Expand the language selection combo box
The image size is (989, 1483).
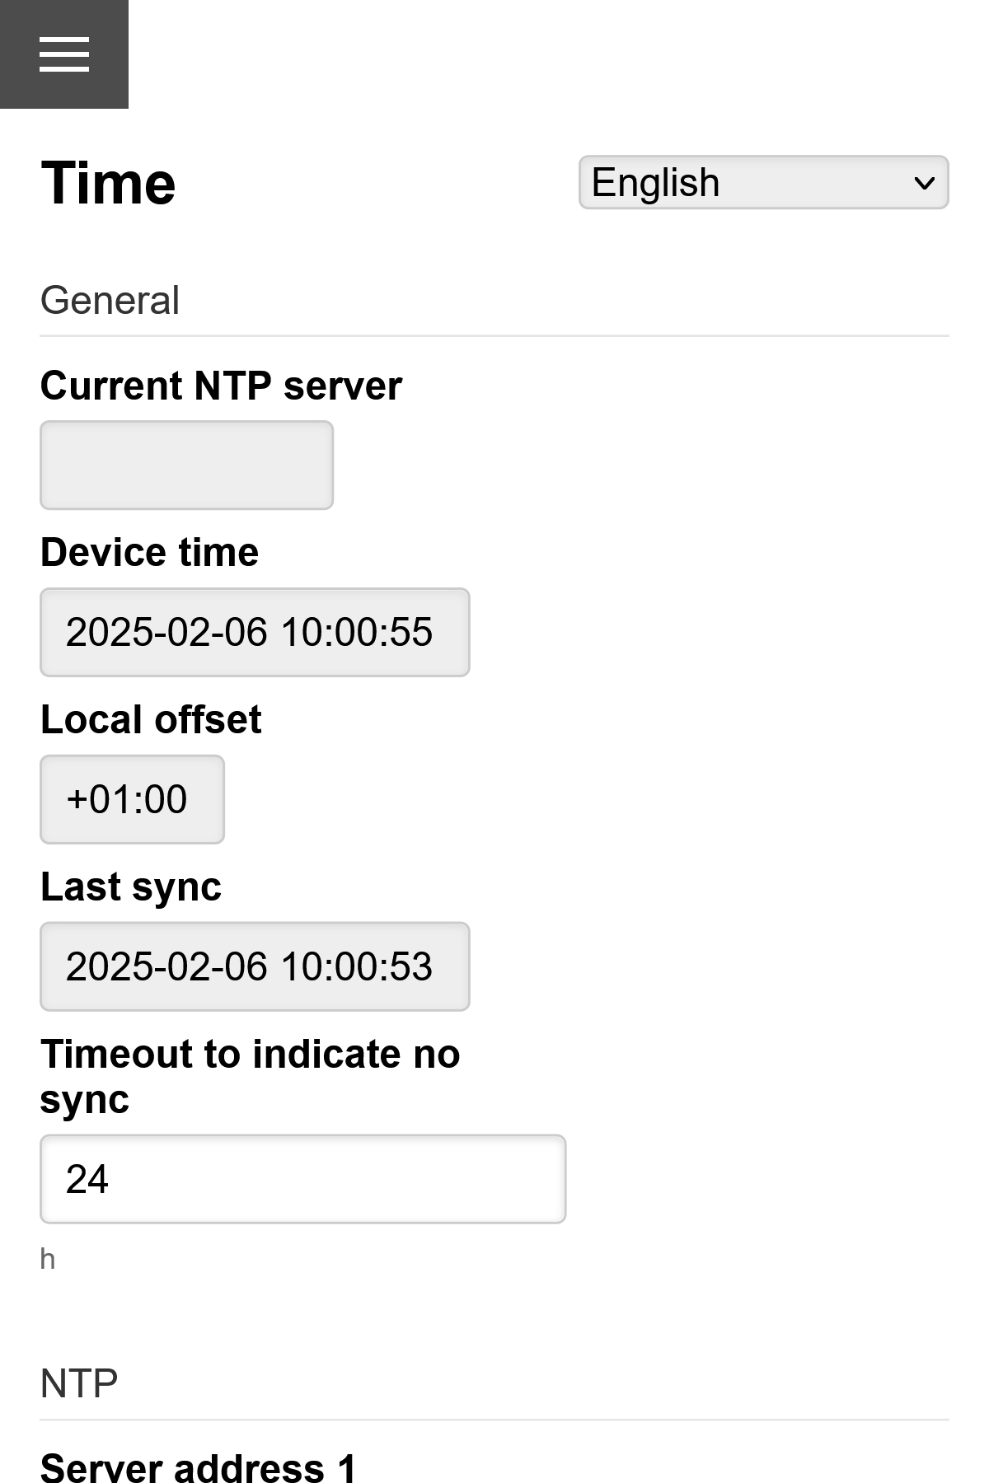pos(763,181)
